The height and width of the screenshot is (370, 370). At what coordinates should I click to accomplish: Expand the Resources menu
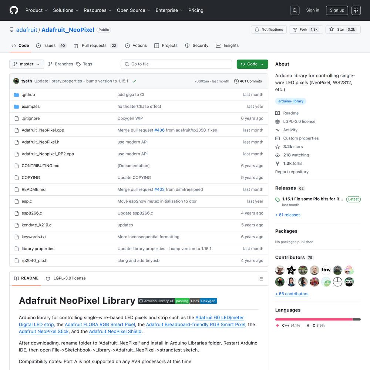97,10
